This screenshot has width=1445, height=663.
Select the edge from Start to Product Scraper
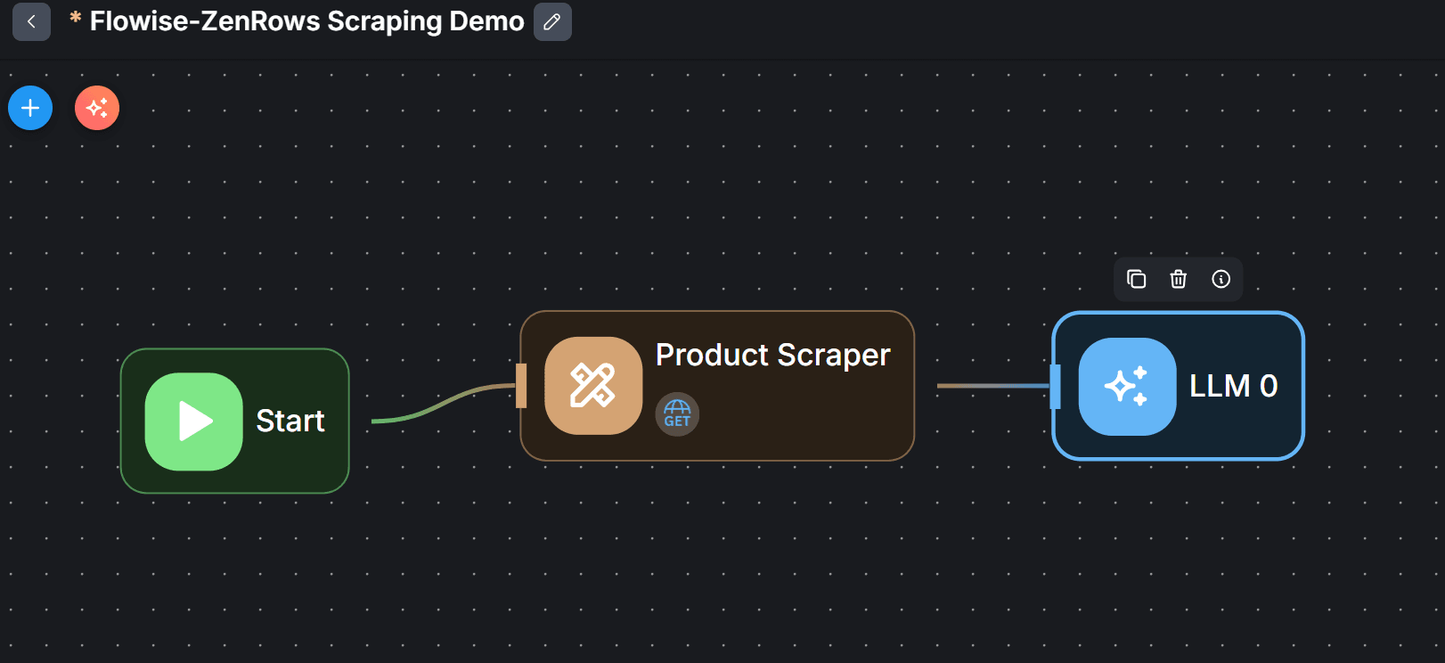[443, 404]
